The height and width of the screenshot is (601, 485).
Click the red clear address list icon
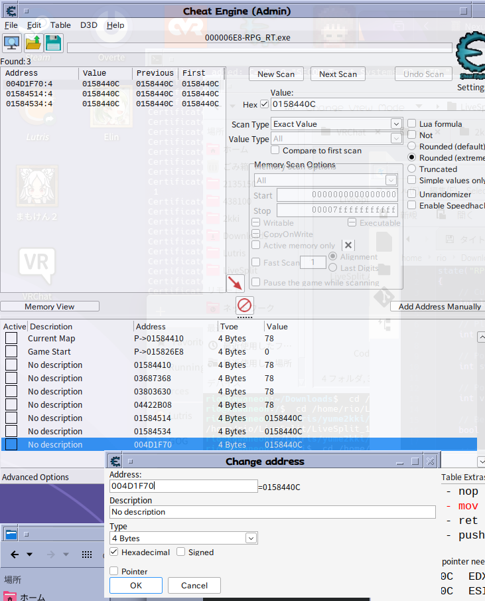[x=244, y=305]
